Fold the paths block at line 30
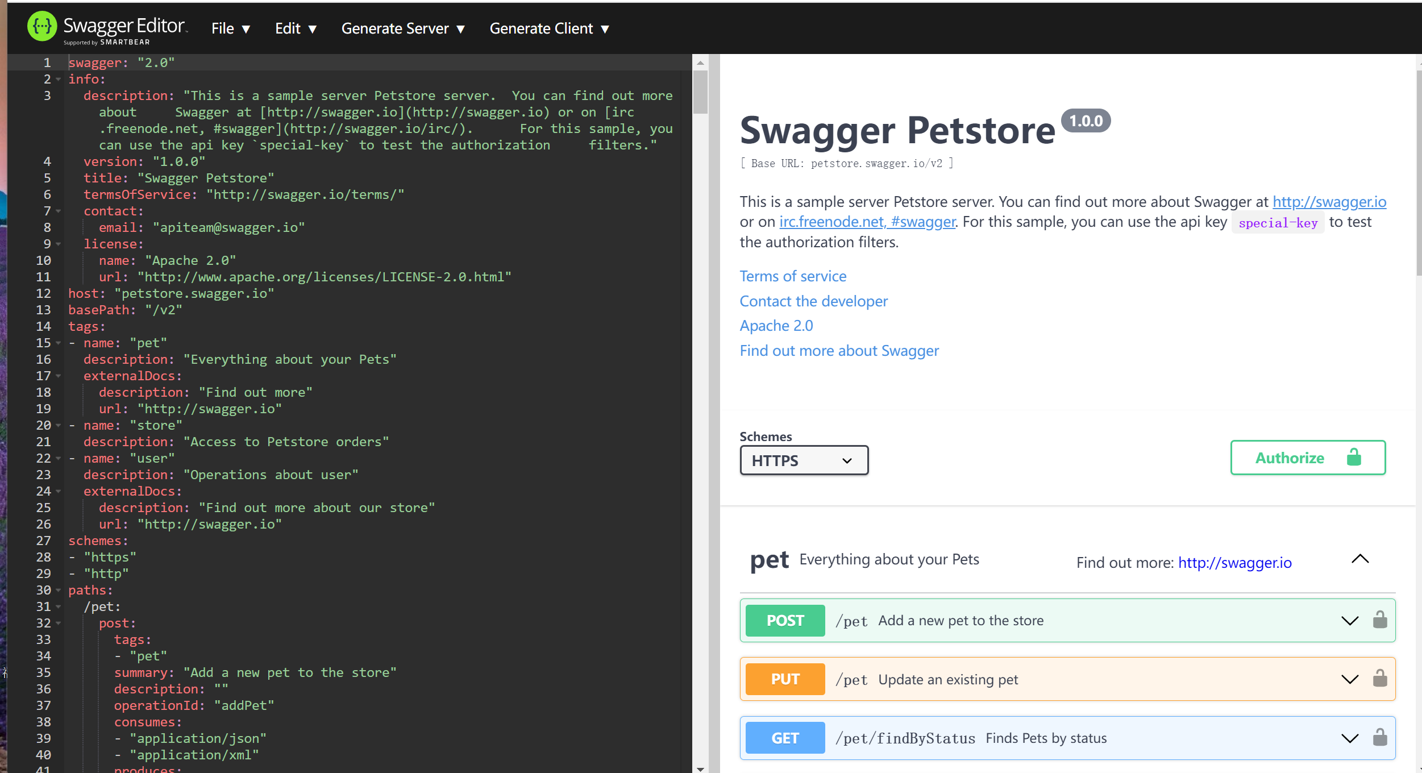This screenshot has height=773, width=1422. (59, 591)
